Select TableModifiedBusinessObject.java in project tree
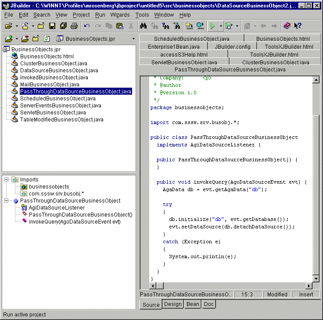Screen dimensions: 323x320 (x=61, y=120)
